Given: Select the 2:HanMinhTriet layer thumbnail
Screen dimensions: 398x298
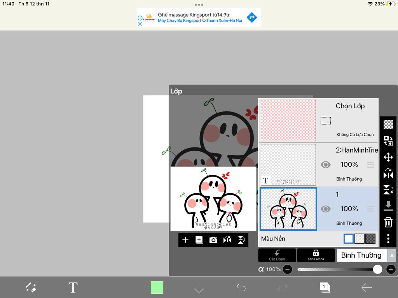Looking at the screenshot, I should (288, 165).
